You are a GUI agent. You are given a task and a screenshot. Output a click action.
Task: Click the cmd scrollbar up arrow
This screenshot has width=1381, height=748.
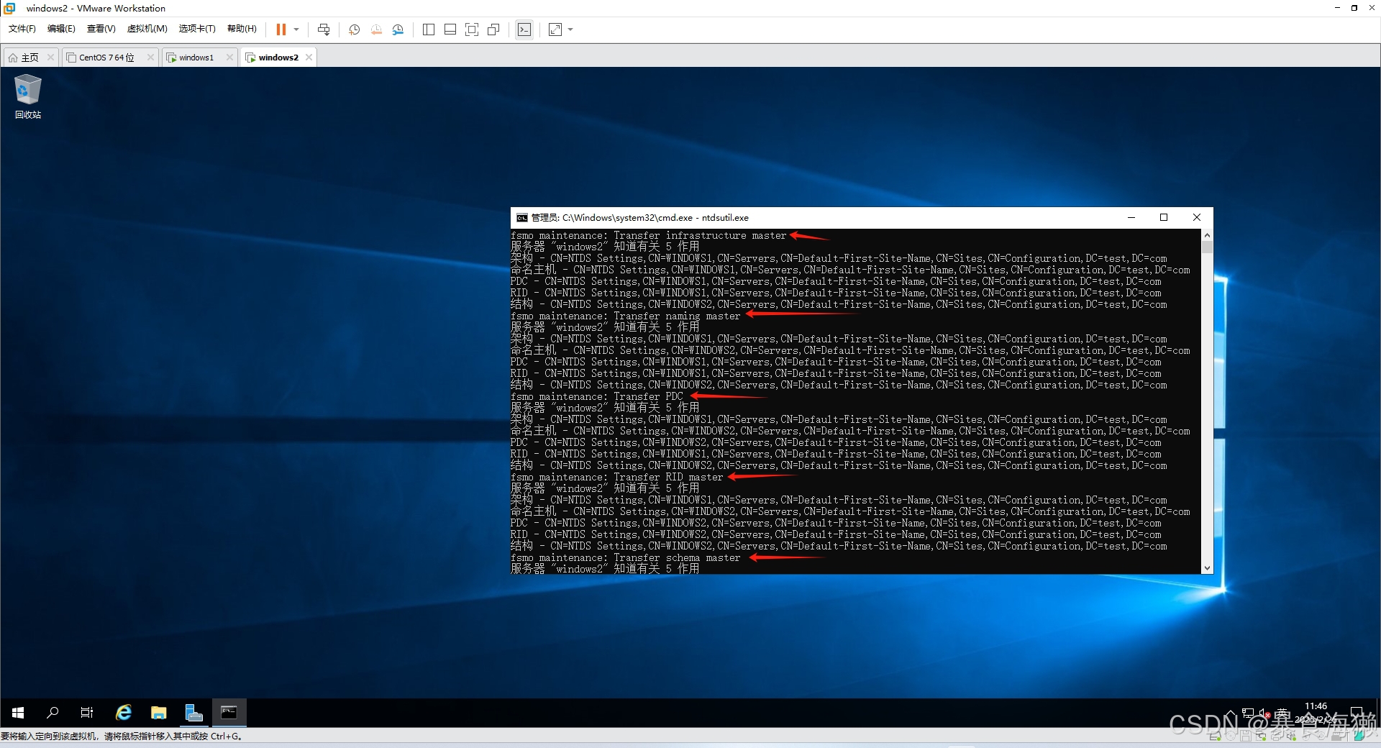click(x=1207, y=235)
